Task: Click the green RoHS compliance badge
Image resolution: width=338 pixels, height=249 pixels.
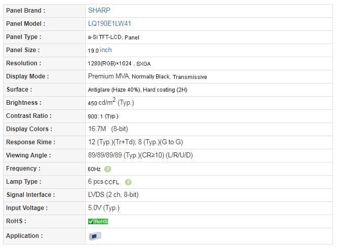Action: [x=98, y=221]
